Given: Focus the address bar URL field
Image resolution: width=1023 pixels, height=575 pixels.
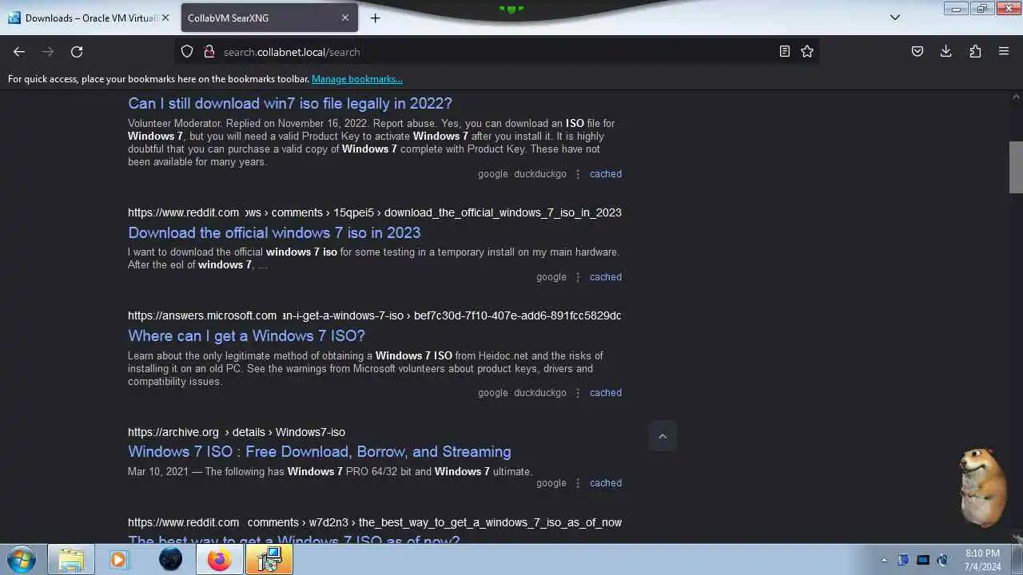Looking at the screenshot, I should point(496,52).
